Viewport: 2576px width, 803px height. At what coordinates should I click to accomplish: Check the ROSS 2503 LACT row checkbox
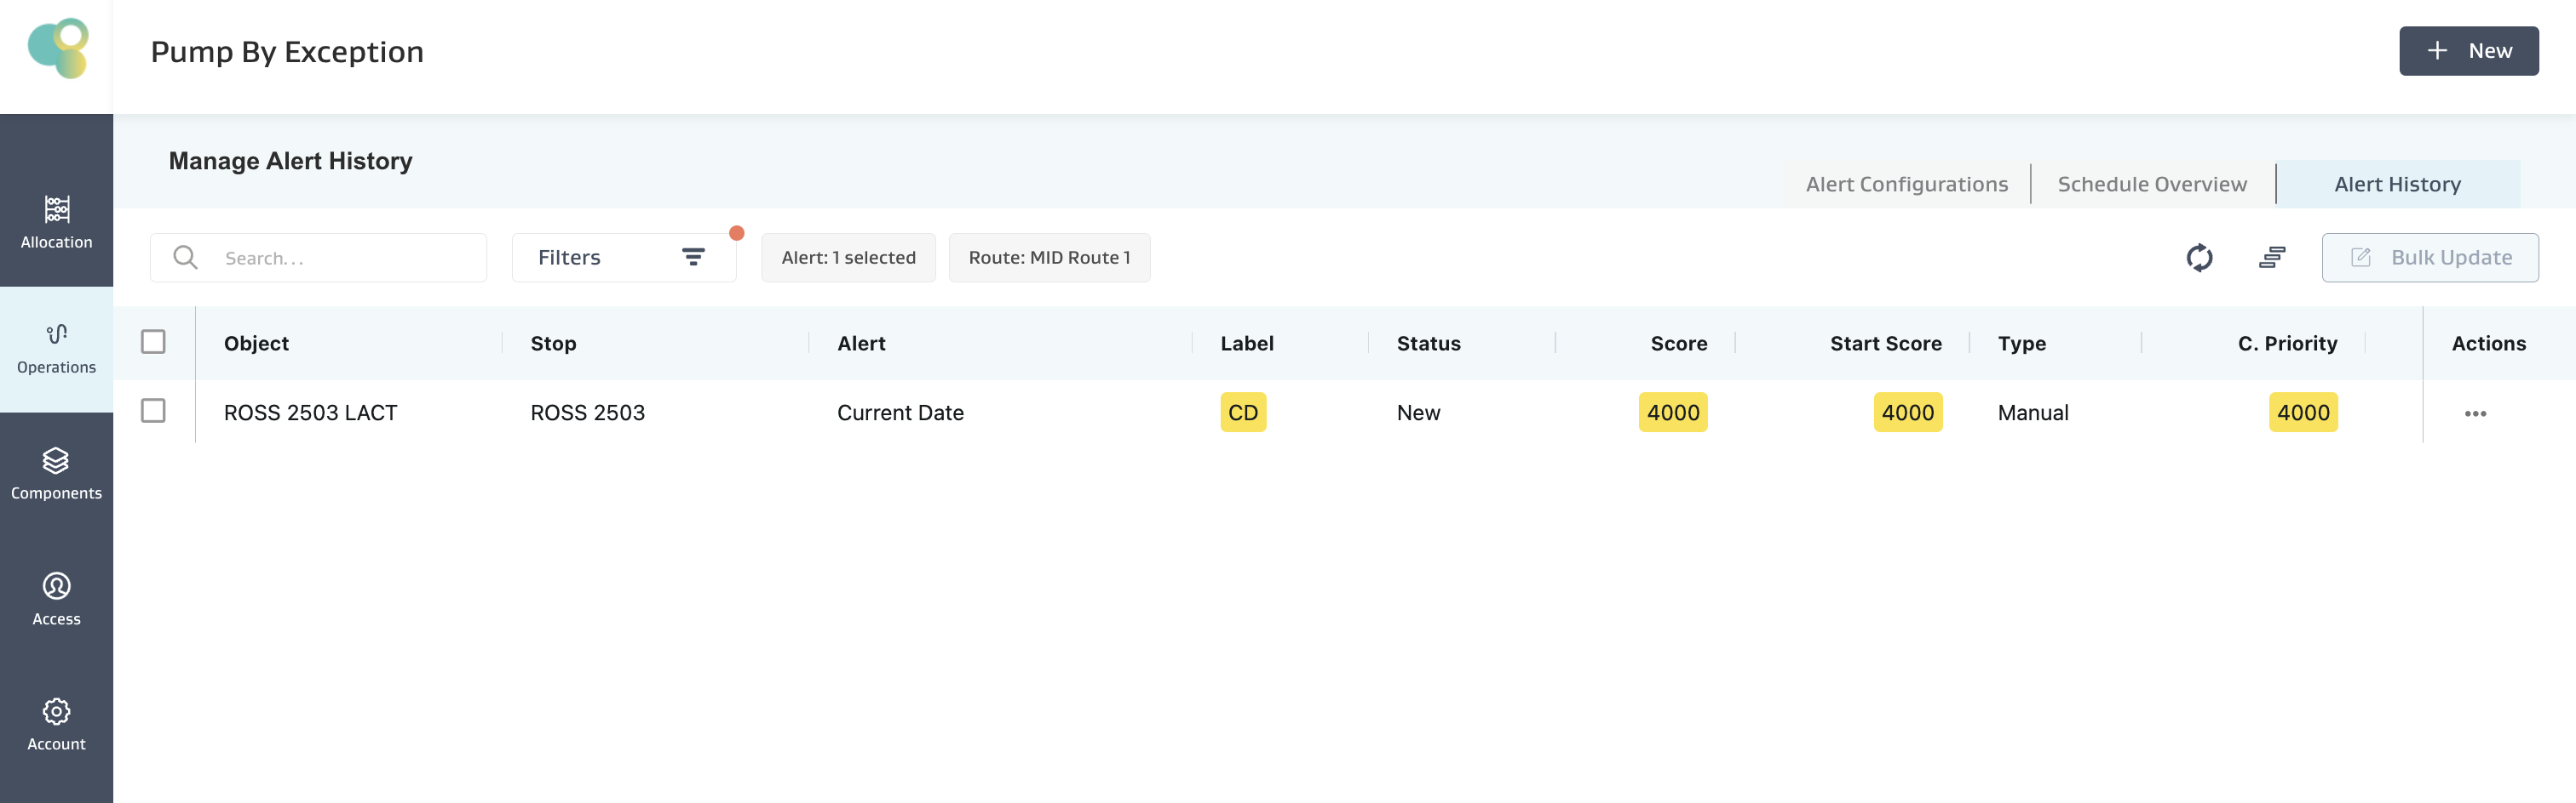pos(153,412)
